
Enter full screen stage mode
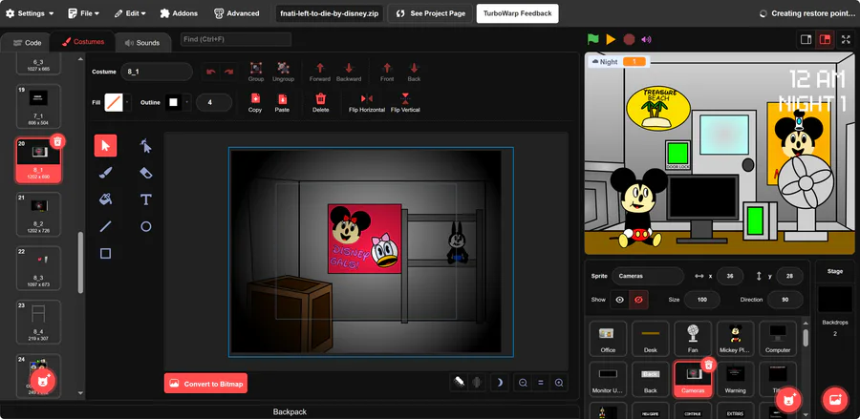(x=847, y=39)
